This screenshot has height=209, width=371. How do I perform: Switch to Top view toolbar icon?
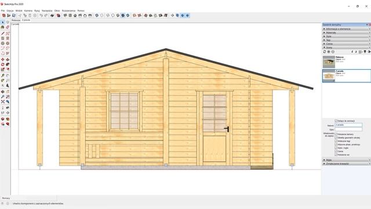coord(70,16)
